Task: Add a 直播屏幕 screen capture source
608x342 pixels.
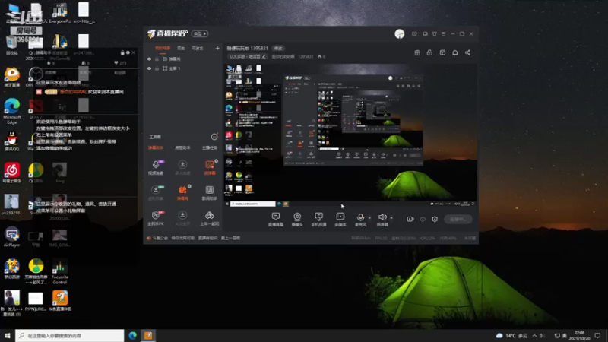Action: [276, 219]
